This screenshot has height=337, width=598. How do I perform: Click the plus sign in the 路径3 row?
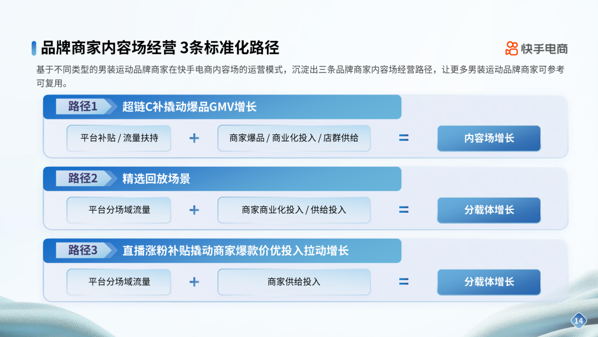(194, 282)
